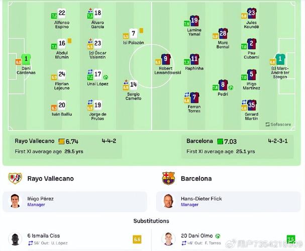This screenshot has width=305, height=251.
Task: Click Marc-André ter Stegen's goalkeeper jersey
Action: [280, 59]
